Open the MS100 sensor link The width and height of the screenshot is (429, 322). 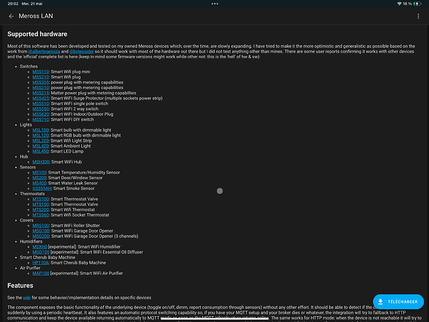39,173
